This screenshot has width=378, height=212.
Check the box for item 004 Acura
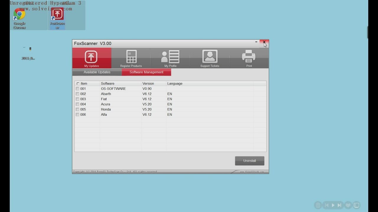pos(77,104)
